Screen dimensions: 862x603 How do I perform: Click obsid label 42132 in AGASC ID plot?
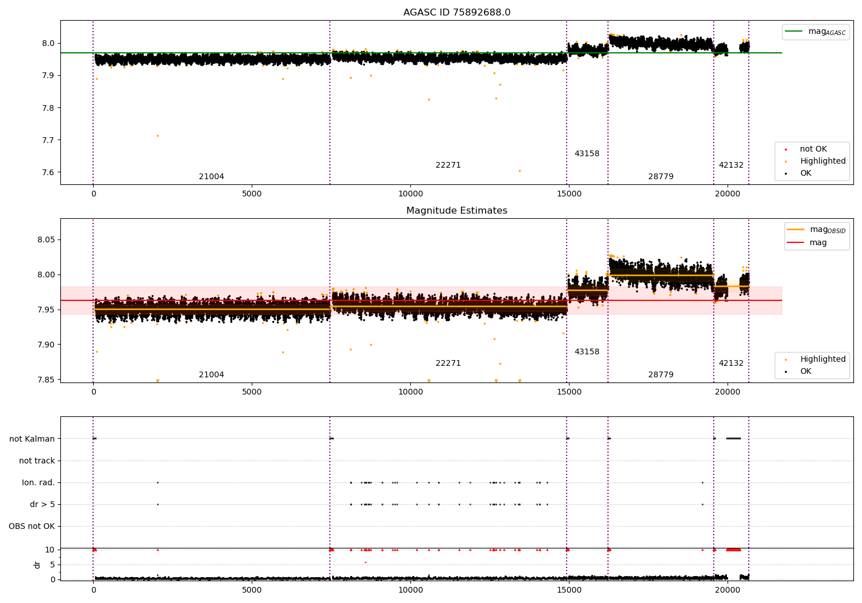point(731,165)
